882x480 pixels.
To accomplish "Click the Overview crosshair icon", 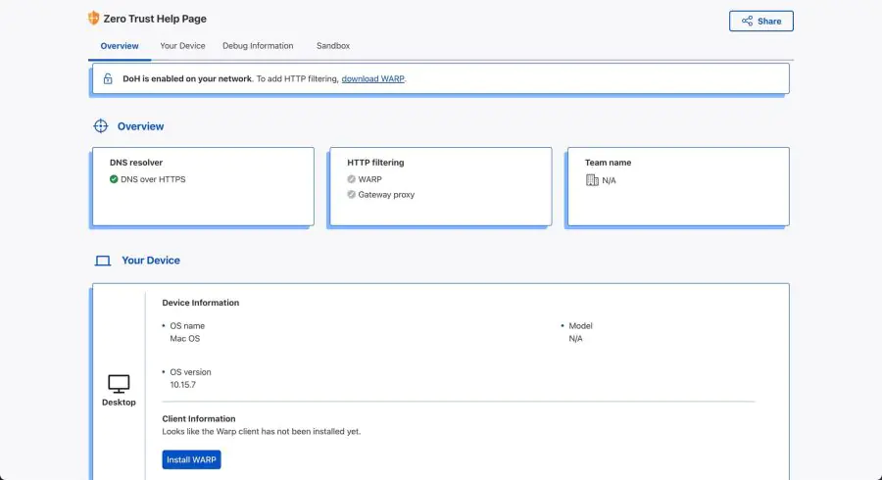I will [x=100, y=126].
